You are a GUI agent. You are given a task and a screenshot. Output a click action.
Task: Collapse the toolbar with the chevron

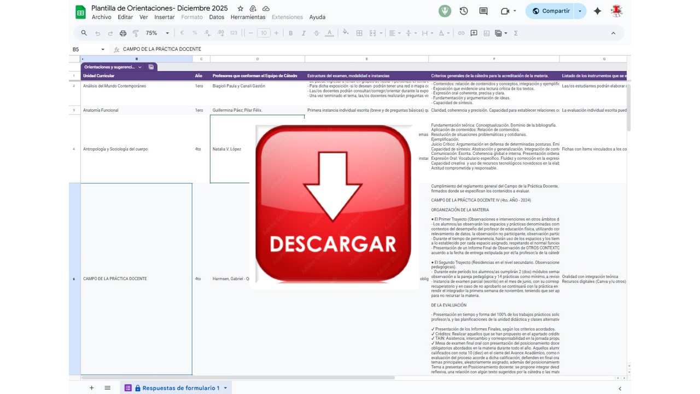pyautogui.click(x=613, y=33)
